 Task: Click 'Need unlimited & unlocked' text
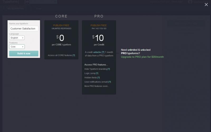pos(136,50)
